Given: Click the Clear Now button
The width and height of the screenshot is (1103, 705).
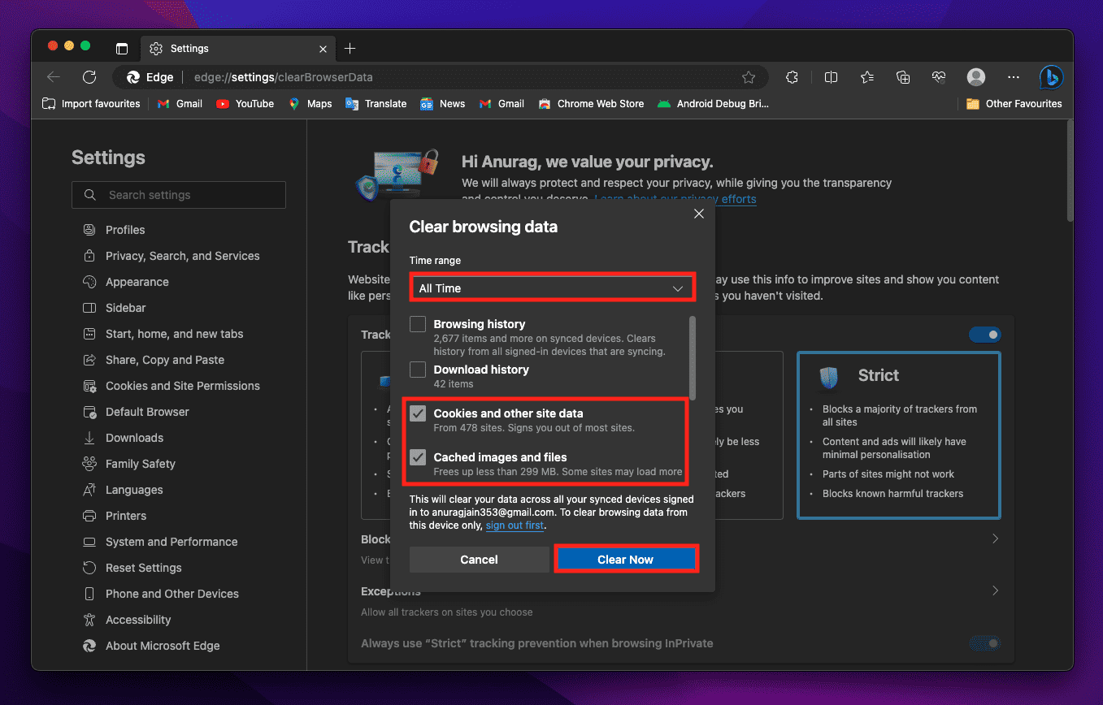Looking at the screenshot, I should coord(625,560).
